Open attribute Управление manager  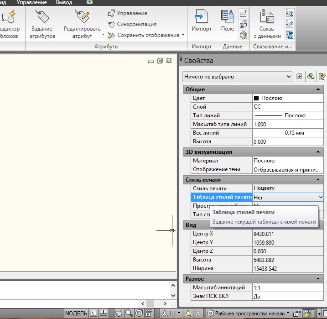point(128,13)
